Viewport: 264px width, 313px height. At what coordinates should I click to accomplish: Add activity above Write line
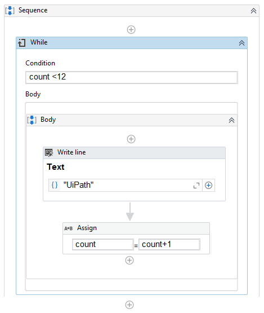click(131, 139)
